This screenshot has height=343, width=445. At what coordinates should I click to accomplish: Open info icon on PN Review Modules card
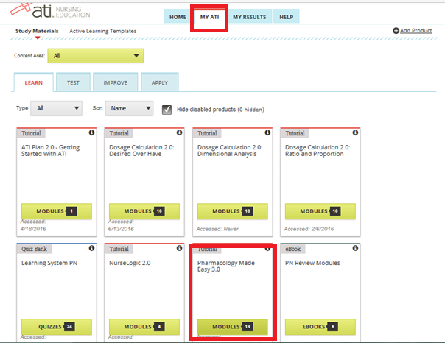(355, 248)
